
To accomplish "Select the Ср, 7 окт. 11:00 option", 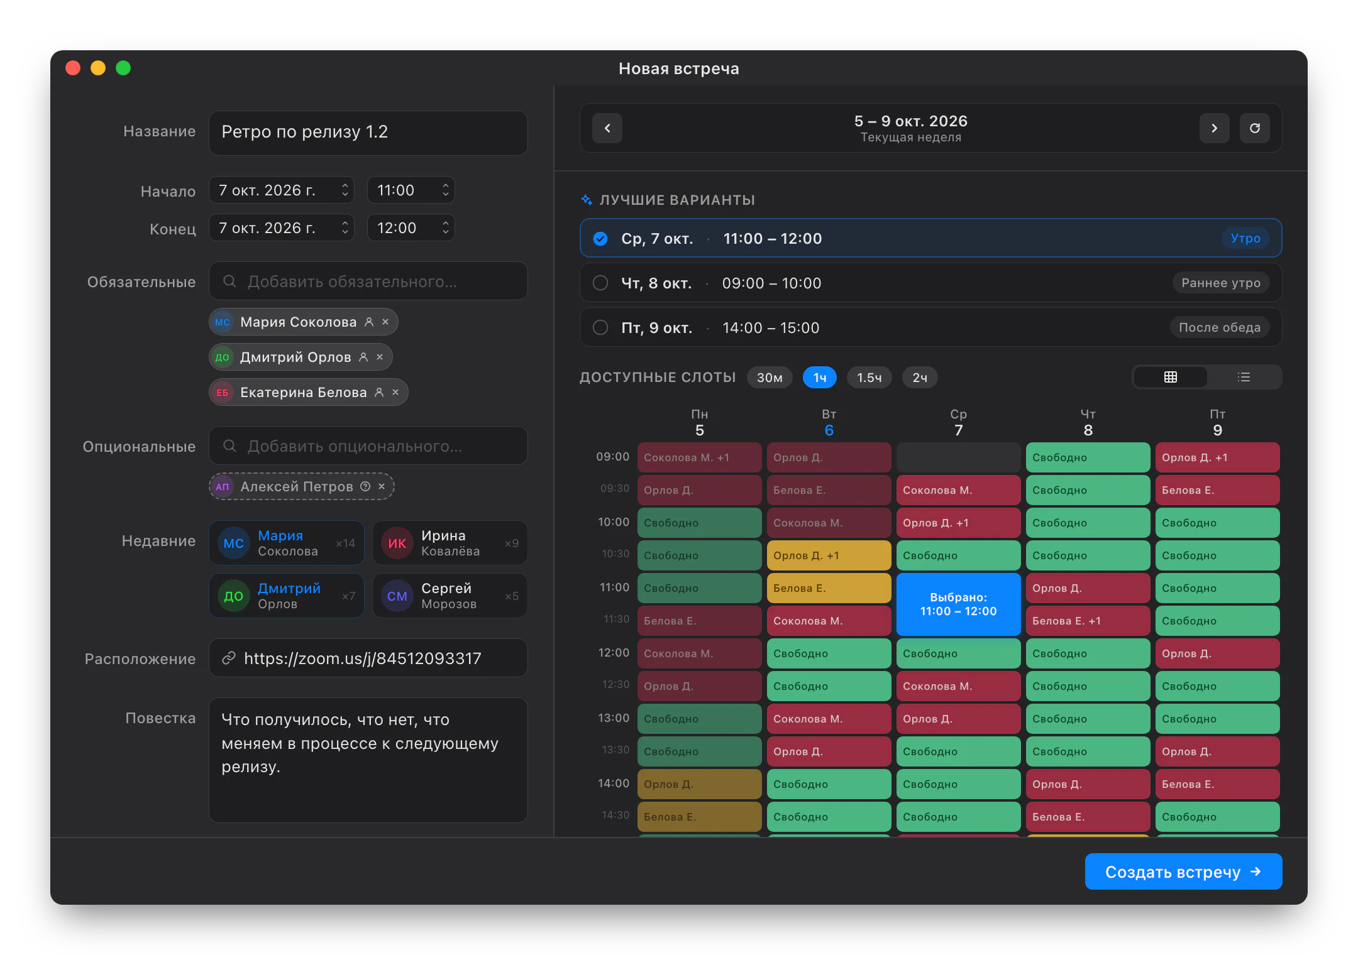I will point(930,238).
